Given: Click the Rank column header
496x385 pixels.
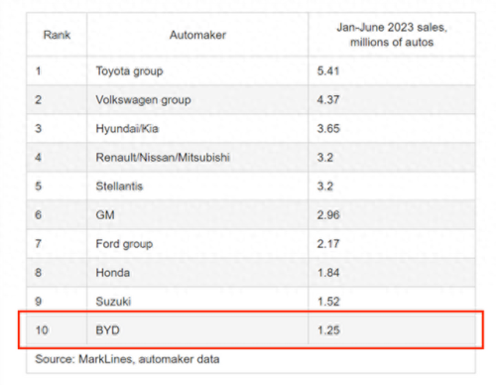Looking at the screenshot, I should [x=57, y=35].
